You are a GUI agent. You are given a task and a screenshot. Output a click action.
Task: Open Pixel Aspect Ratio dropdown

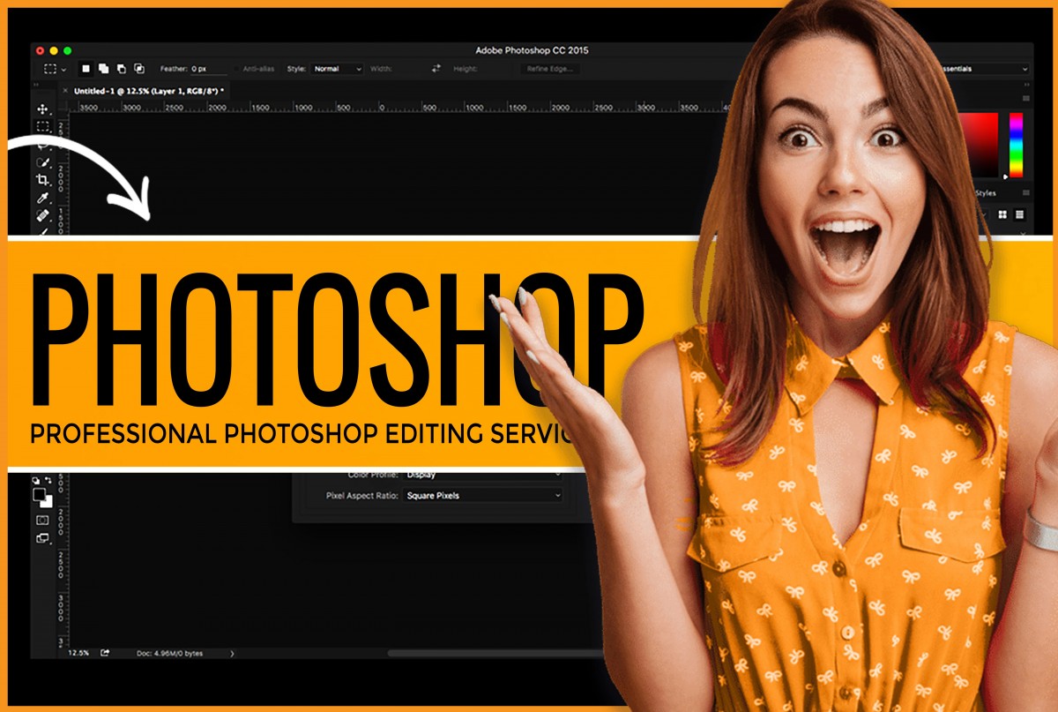tap(482, 496)
